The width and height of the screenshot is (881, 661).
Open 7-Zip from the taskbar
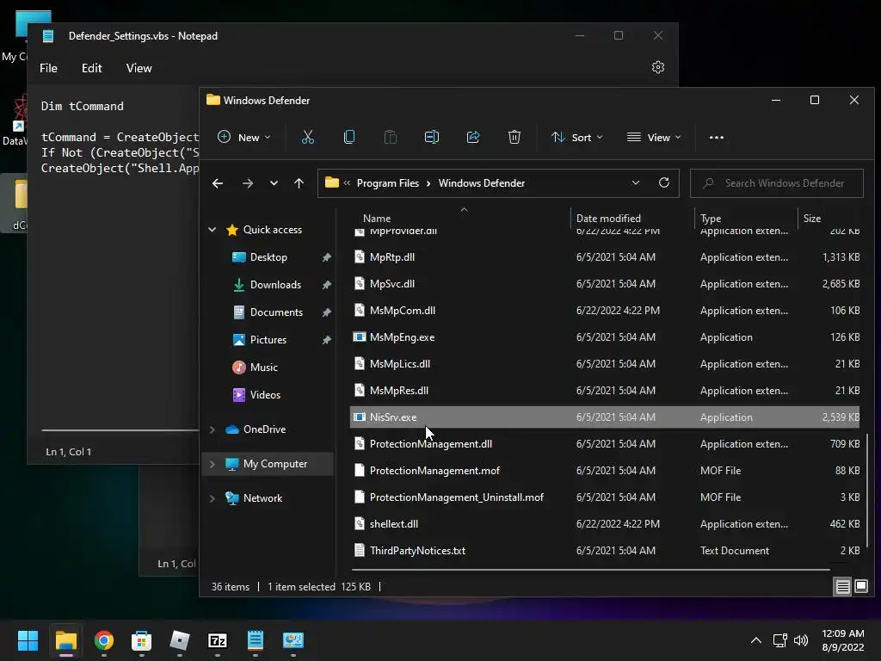218,640
